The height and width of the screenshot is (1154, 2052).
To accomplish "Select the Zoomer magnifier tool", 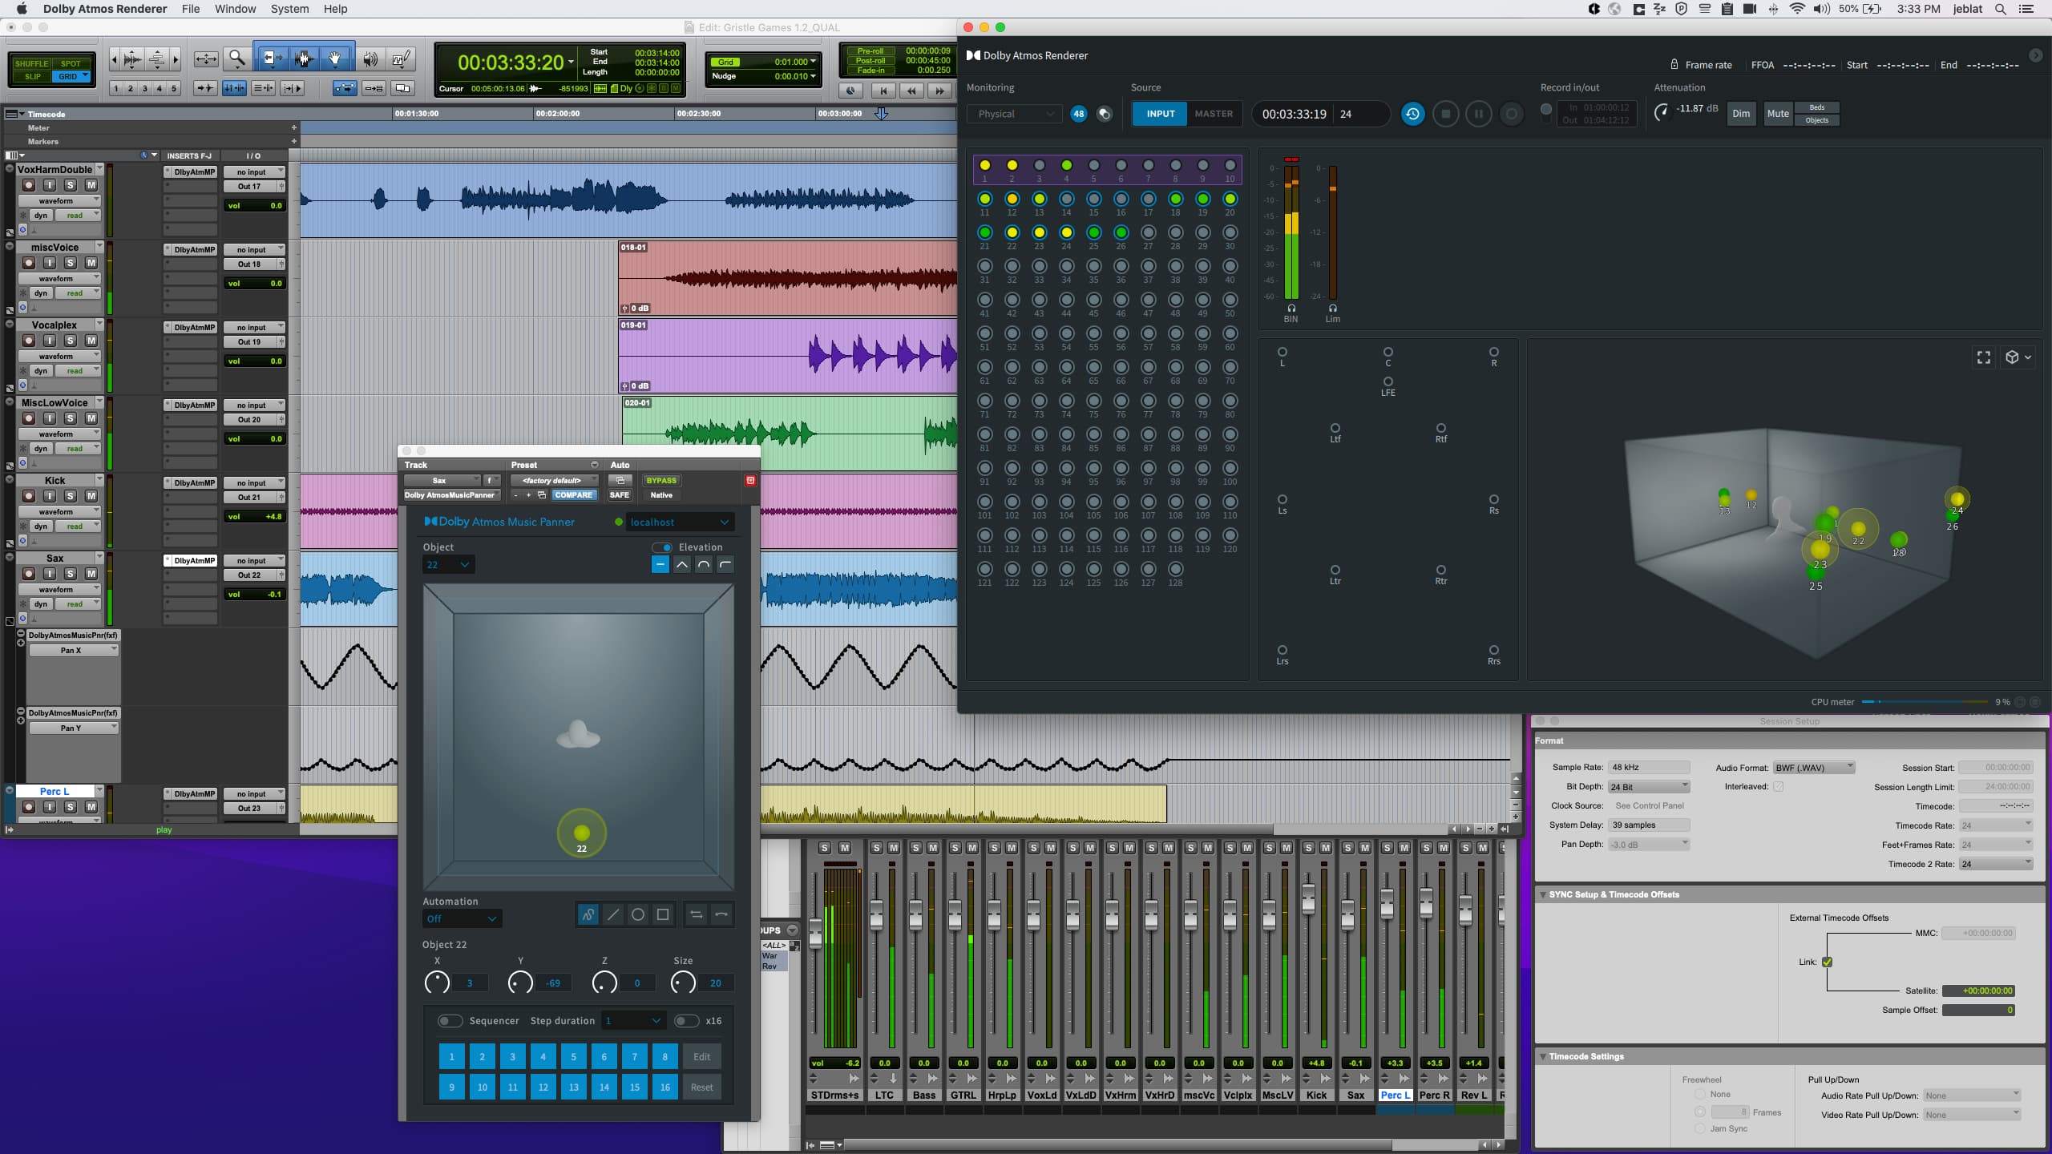I will click(x=236, y=59).
